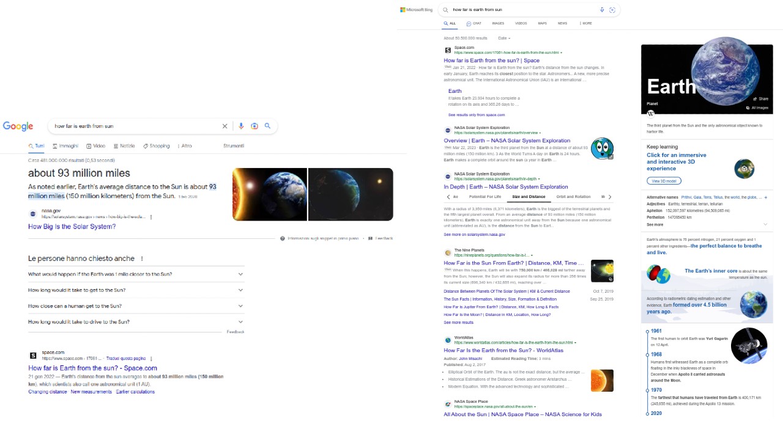This screenshot has height=440, width=783.
Task: Switch to Bing CHAT tab
Action: (x=473, y=23)
